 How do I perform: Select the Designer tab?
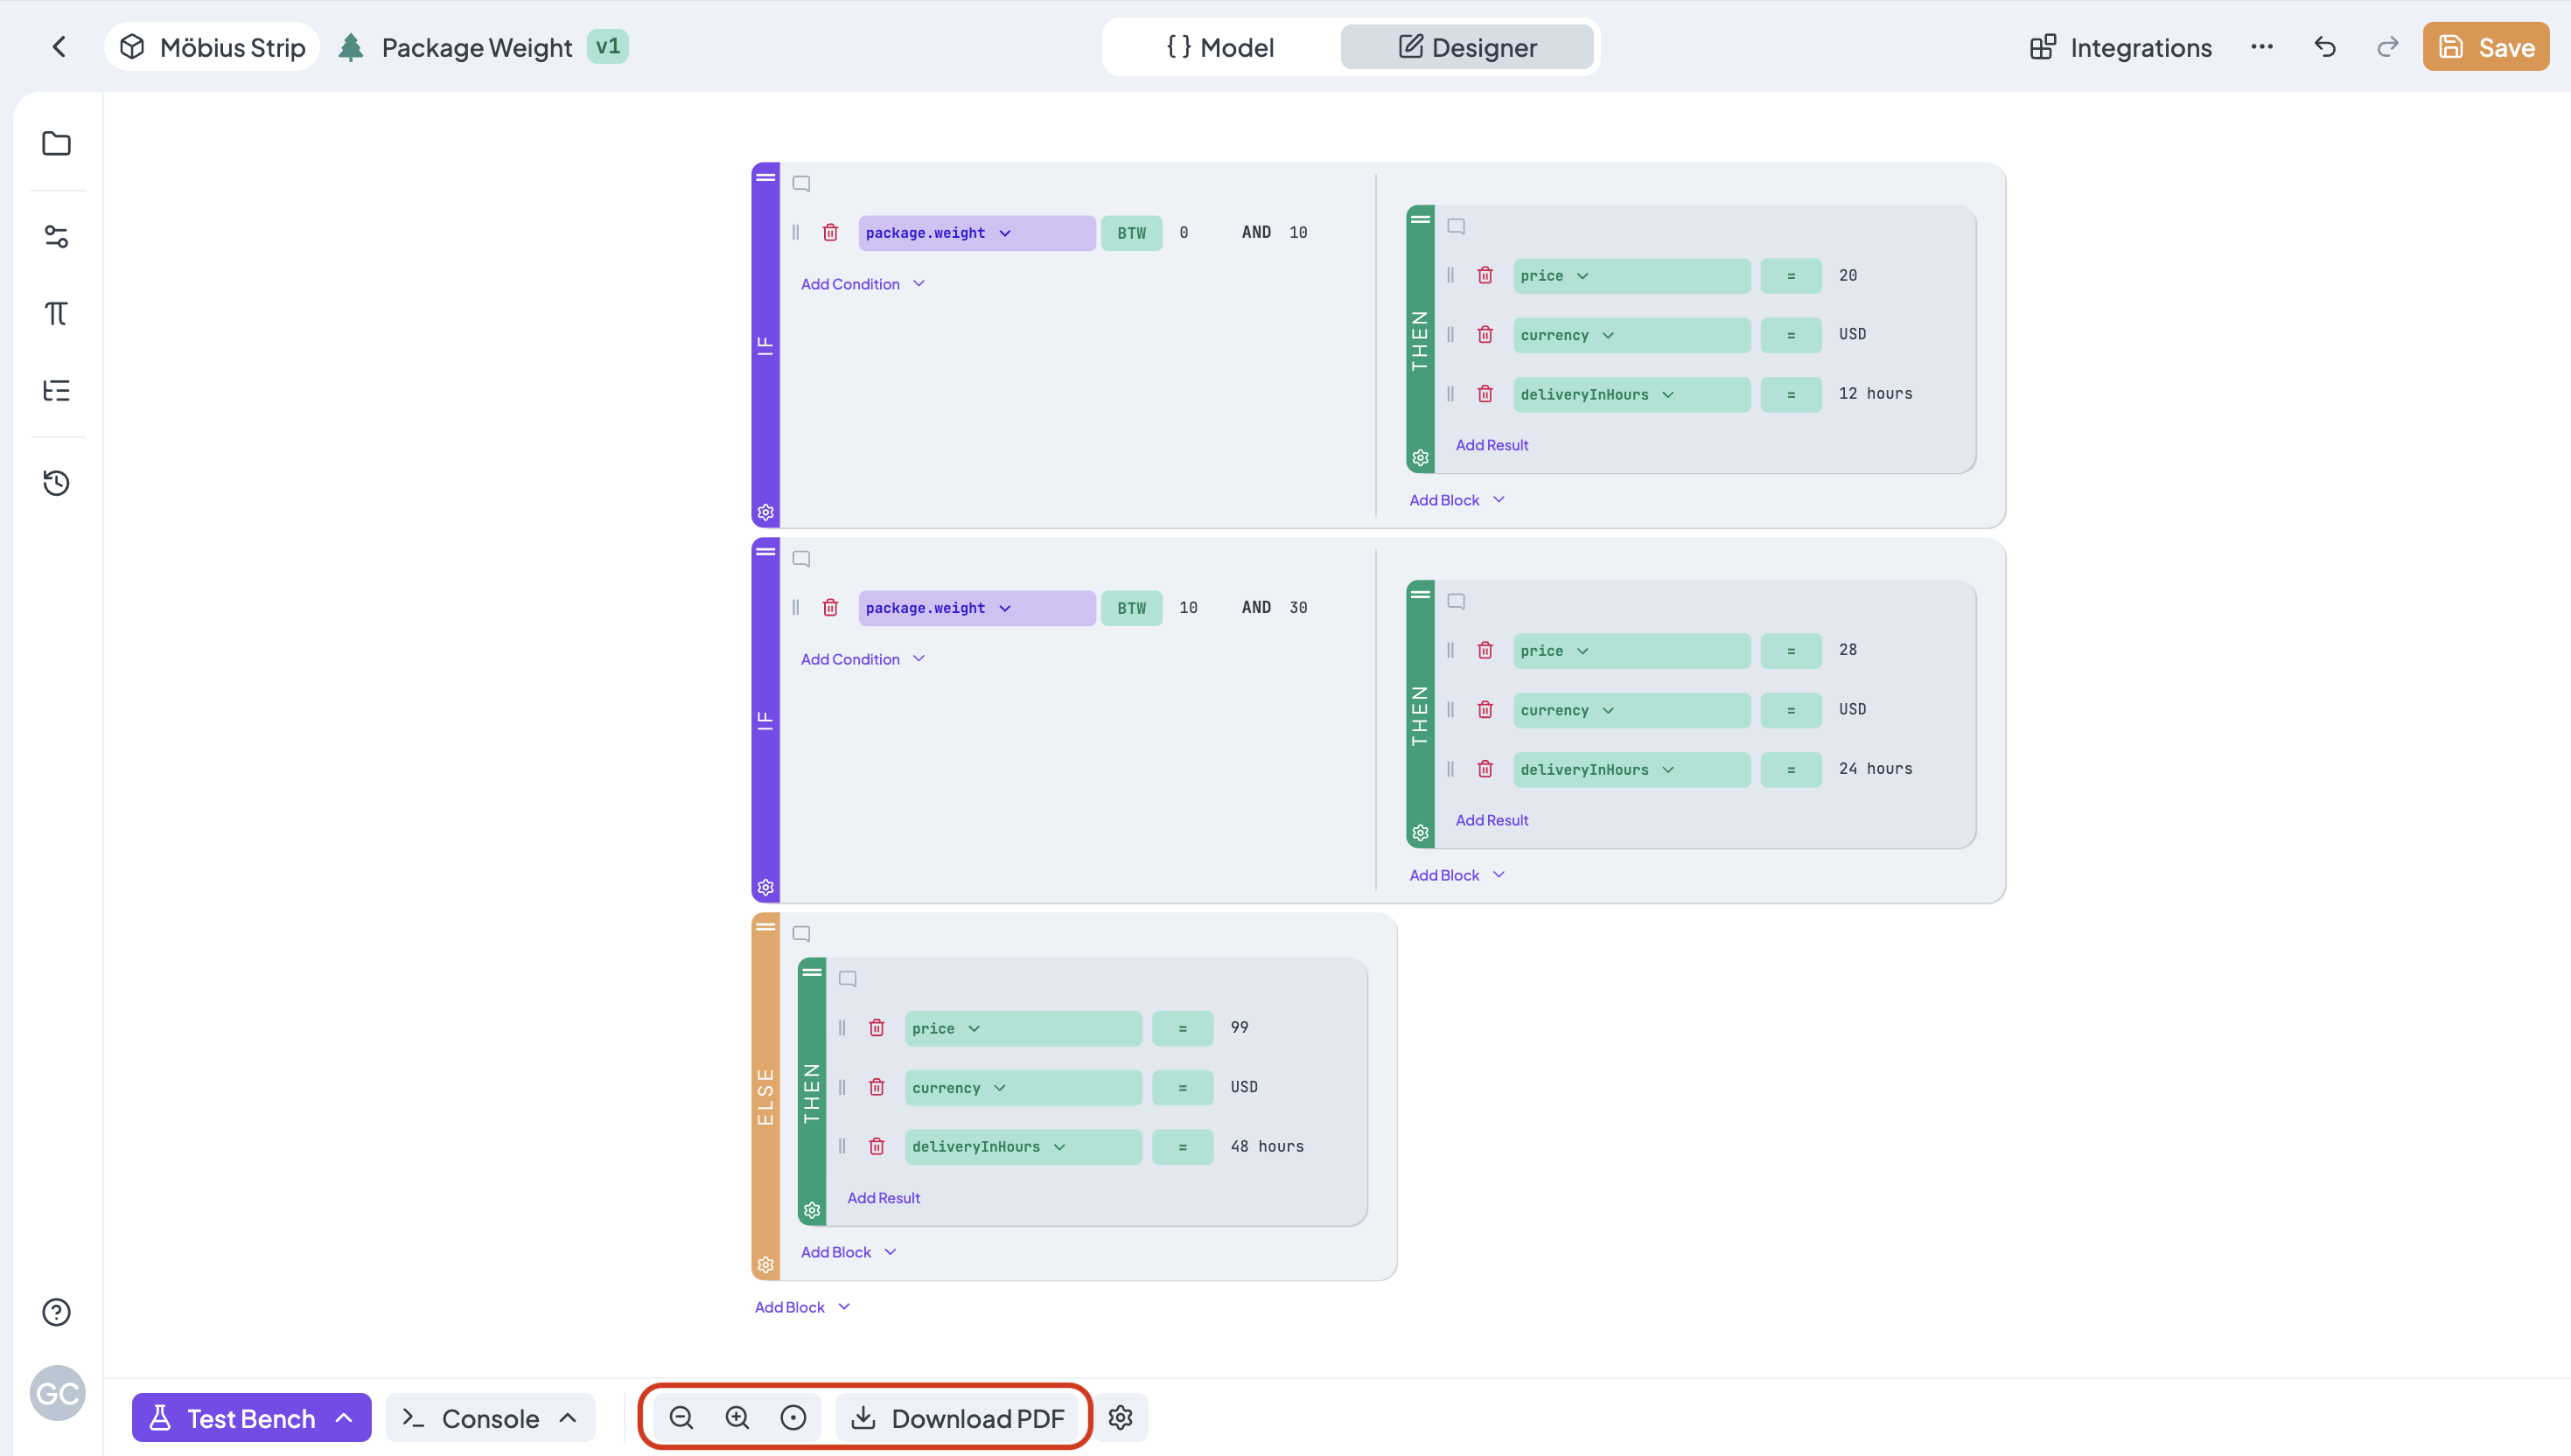[1466, 47]
